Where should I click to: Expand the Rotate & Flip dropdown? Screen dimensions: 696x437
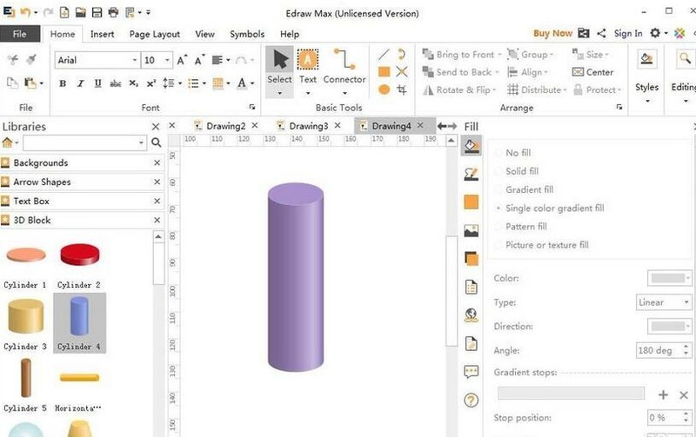494,90
